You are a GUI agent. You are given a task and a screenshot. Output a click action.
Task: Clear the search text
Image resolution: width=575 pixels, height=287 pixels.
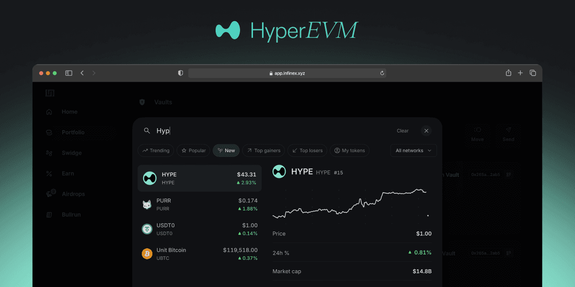click(402, 131)
